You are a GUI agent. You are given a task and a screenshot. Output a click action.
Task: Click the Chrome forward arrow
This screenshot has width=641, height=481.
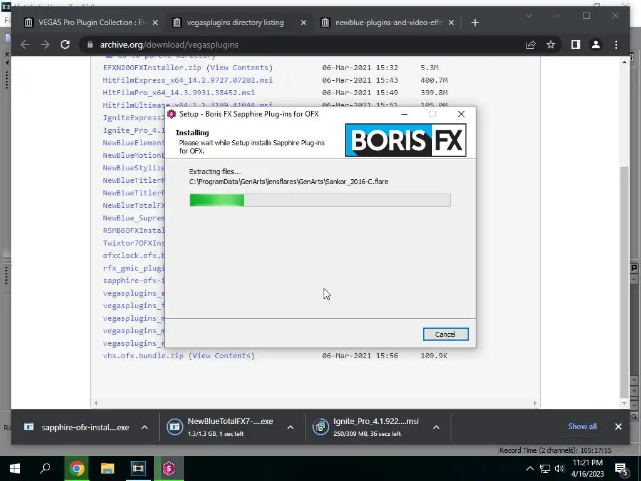45,44
